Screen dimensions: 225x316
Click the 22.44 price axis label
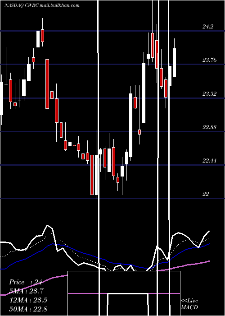210,160
